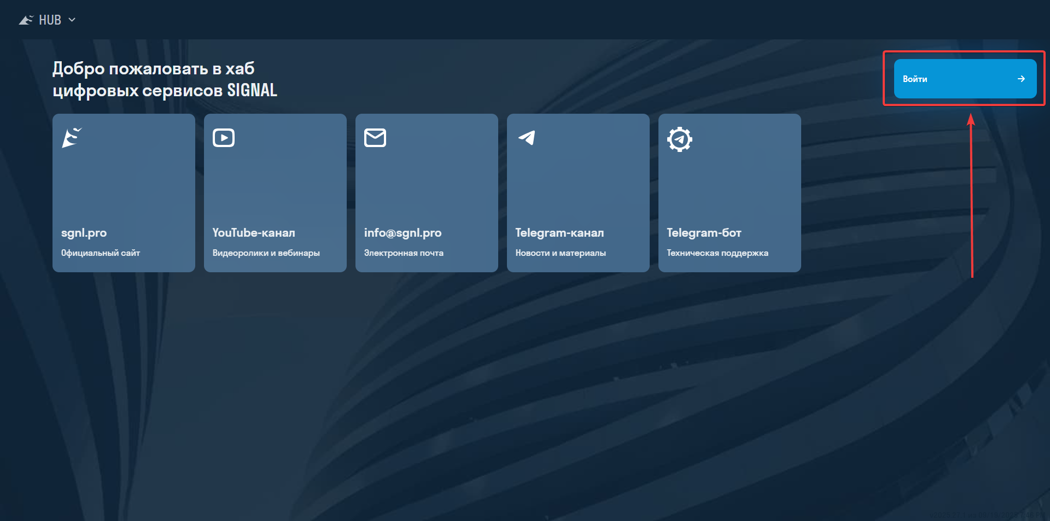Click the Официальный сайт subtitle
This screenshot has width=1050, height=521.
[101, 253]
